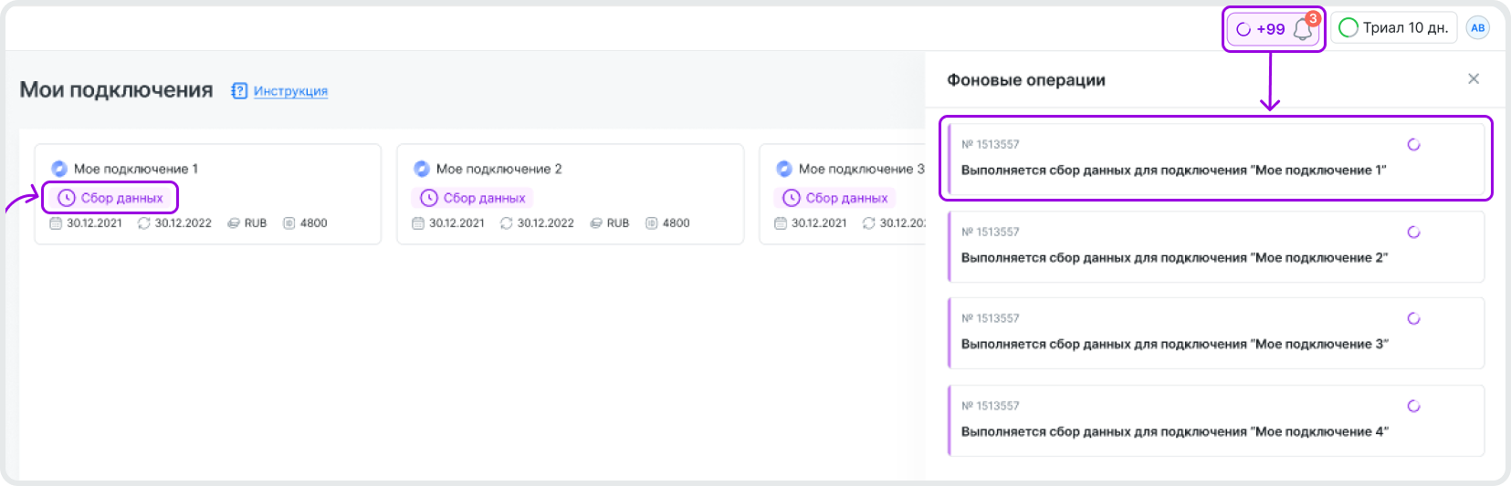Open the Мое подключение 1 card title
This screenshot has width=1511, height=486.
[135, 169]
